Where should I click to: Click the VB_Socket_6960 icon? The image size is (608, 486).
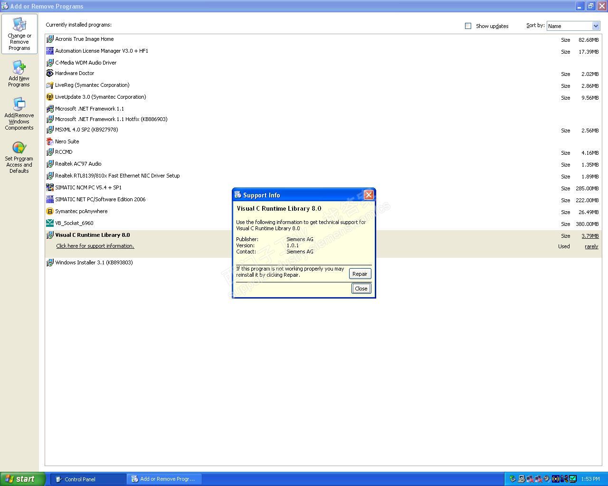click(x=50, y=223)
